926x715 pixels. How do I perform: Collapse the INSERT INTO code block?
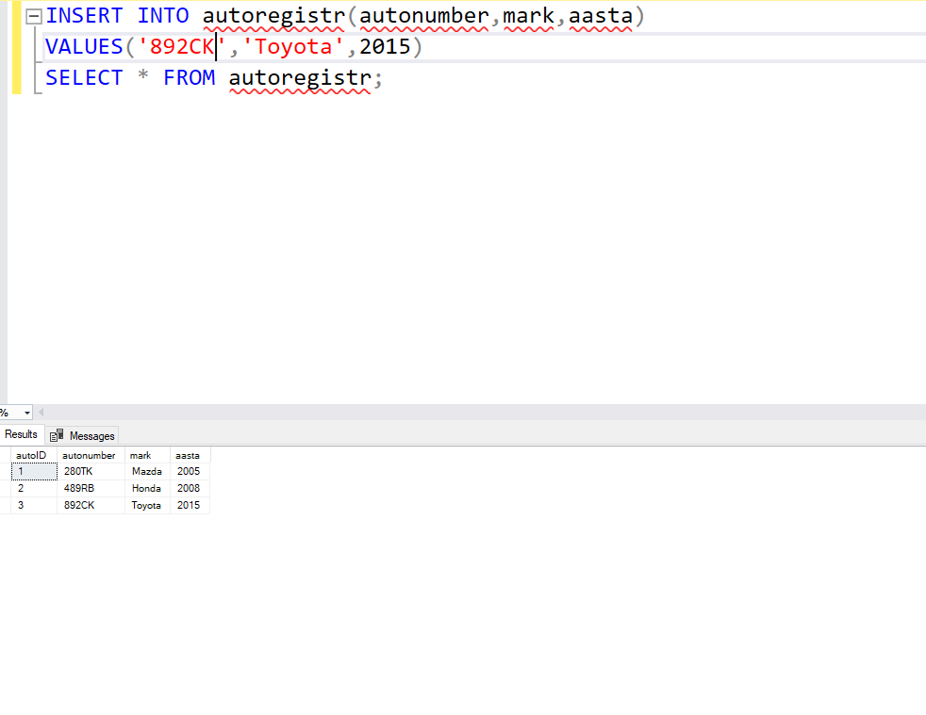(x=34, y=17)
